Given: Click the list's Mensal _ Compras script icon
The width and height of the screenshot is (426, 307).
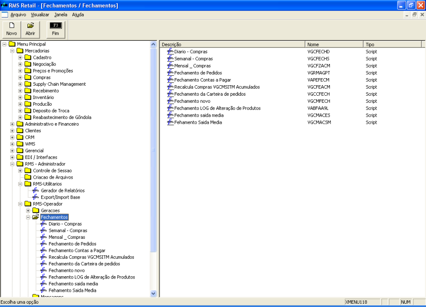Looking at the screenshot, I should (170, 65).
